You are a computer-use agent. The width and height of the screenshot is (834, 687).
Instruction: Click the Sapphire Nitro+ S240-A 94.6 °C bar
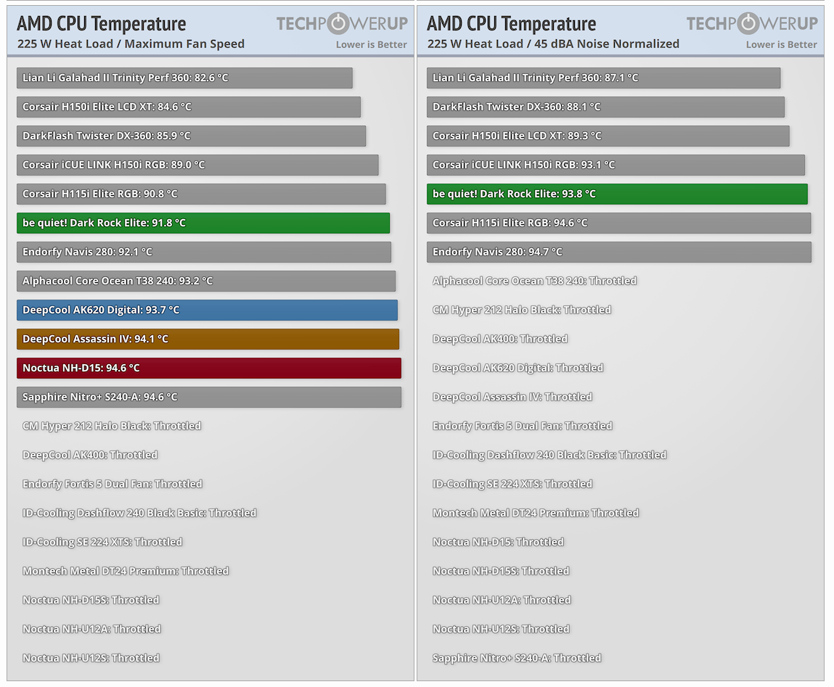(209, 398)
